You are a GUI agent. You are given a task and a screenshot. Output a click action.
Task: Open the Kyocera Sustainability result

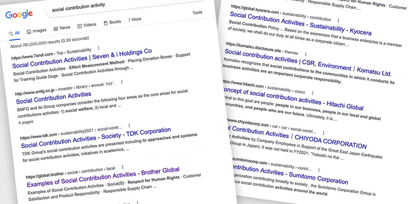click(x=301, y=23)
